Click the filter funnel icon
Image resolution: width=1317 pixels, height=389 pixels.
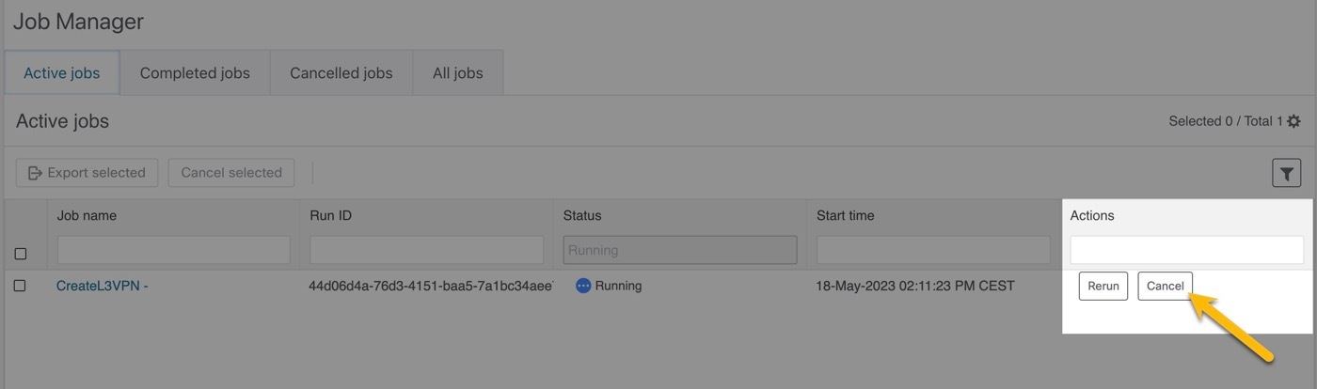tap(1286, 173)
